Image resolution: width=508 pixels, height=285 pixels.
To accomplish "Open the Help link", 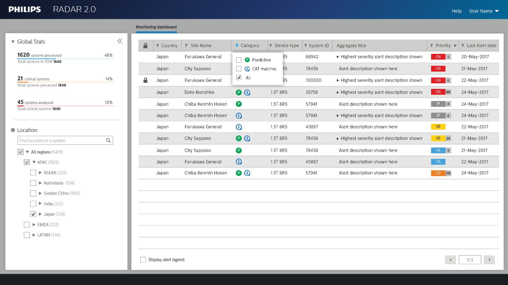I will tap(457, 11).
